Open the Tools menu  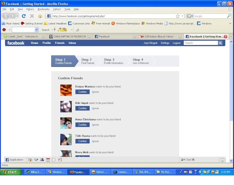(67, 9)
